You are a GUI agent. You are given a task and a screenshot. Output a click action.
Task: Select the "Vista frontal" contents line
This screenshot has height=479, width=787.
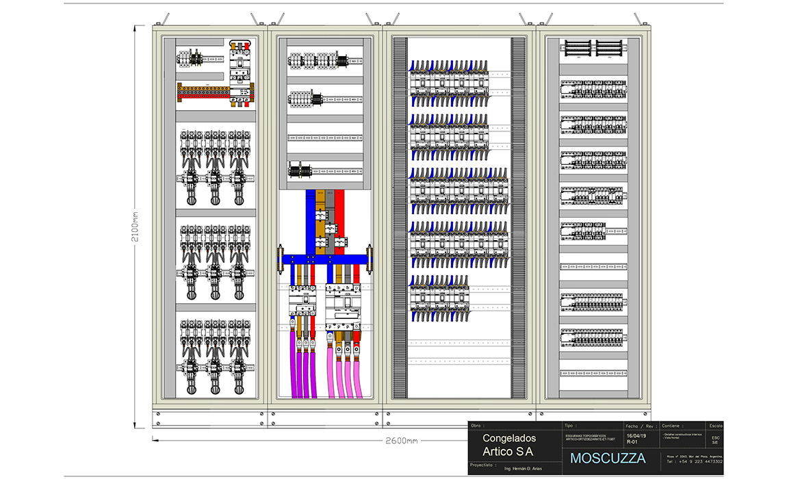coord(671,438)
